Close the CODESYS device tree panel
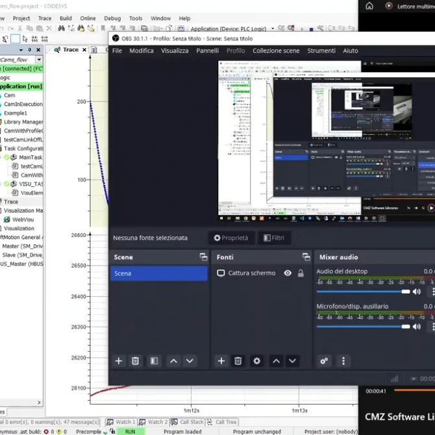This screenshot has width=435, height=435. click(x=38, y=50)
